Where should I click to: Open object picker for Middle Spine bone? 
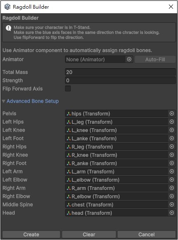click(172, 204)
